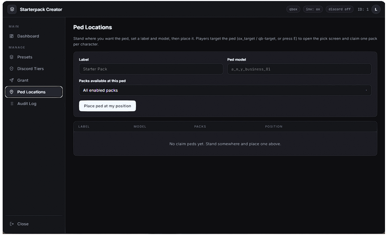Click the LABEL column header

point(84,127)
